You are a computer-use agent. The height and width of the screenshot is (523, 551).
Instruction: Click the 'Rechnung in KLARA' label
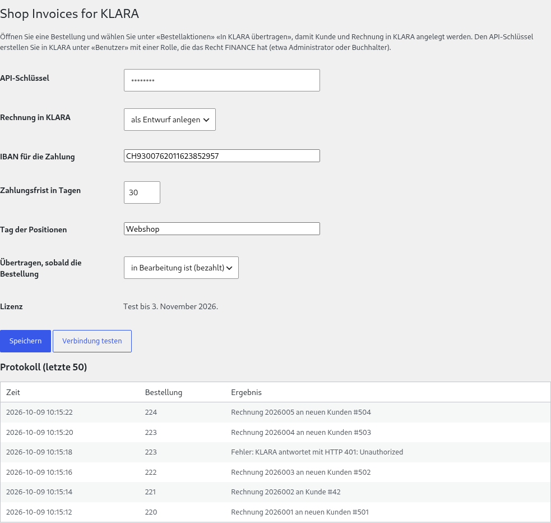[35, 117]
